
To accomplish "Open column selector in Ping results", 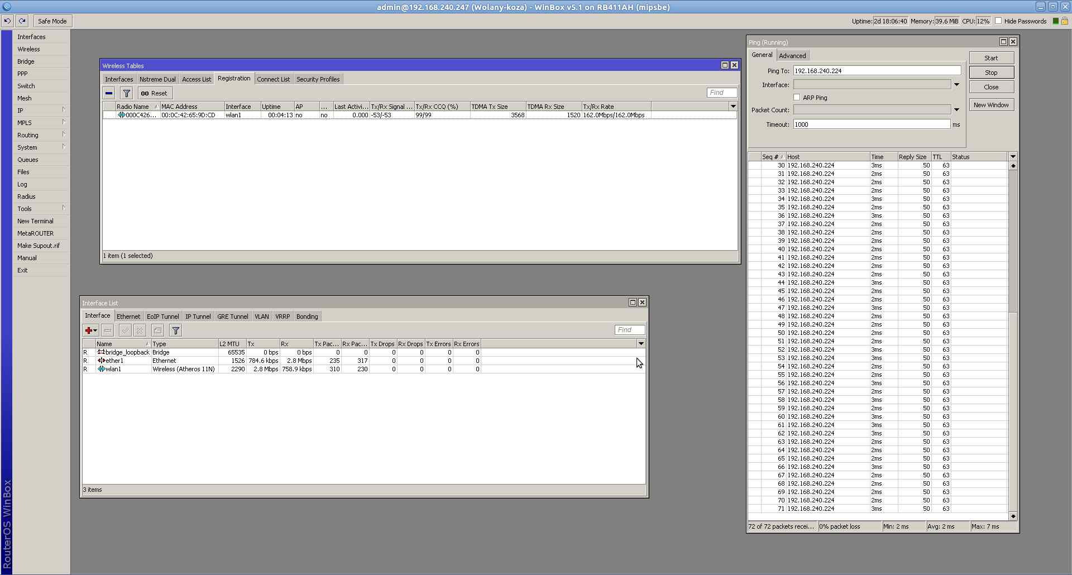I will 1013,157.
